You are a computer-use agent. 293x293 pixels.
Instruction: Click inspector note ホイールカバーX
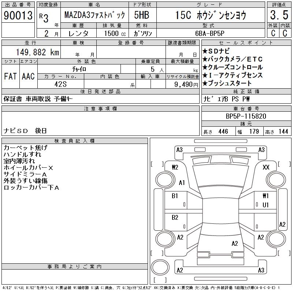tap(29, 168)
